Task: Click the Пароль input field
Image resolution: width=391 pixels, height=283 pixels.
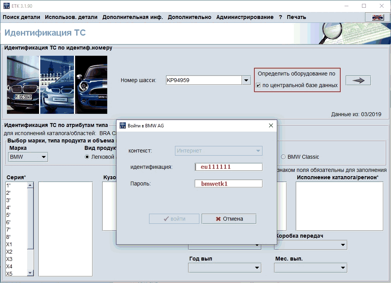Action: click(x=229, y=184)
